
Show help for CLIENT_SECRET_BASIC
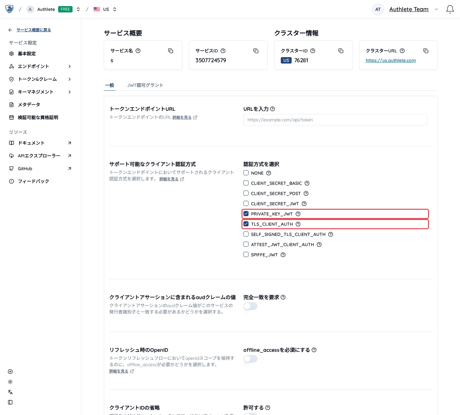tap(307, 183)
